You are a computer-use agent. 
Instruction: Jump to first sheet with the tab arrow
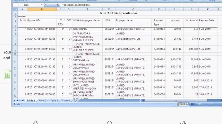click(14, 100)
